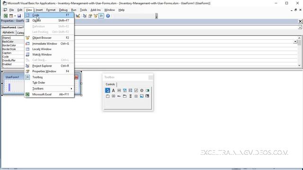Click the Design Mode toolbar icon

pos(78,16)
